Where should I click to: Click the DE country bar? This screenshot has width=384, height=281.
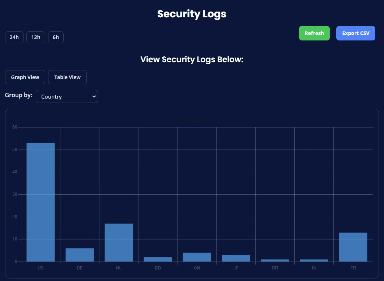(80, 255)
